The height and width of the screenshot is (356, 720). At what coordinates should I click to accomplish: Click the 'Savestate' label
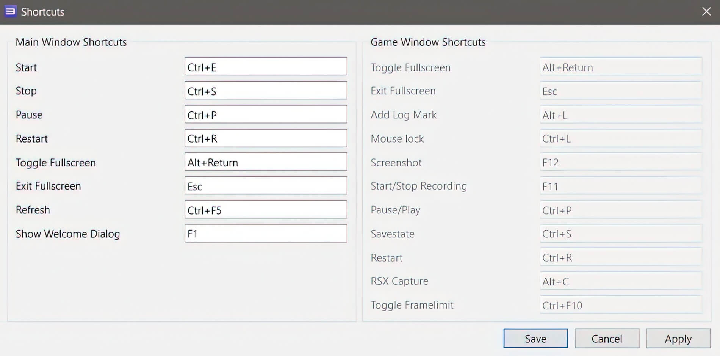click(393, 234)
